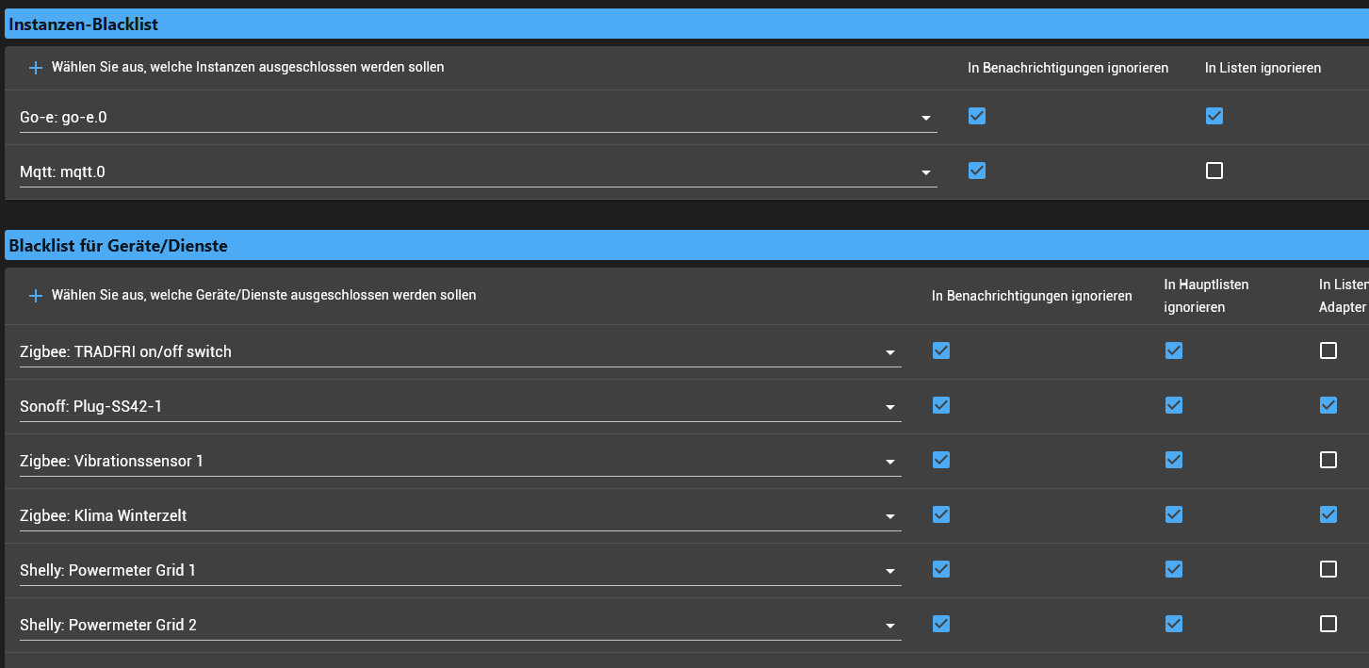The height and width of the screenshot is (668, 1369).
Task: Click the 'Instanzen-Blacklist' section header
Action: click(687, 24)
